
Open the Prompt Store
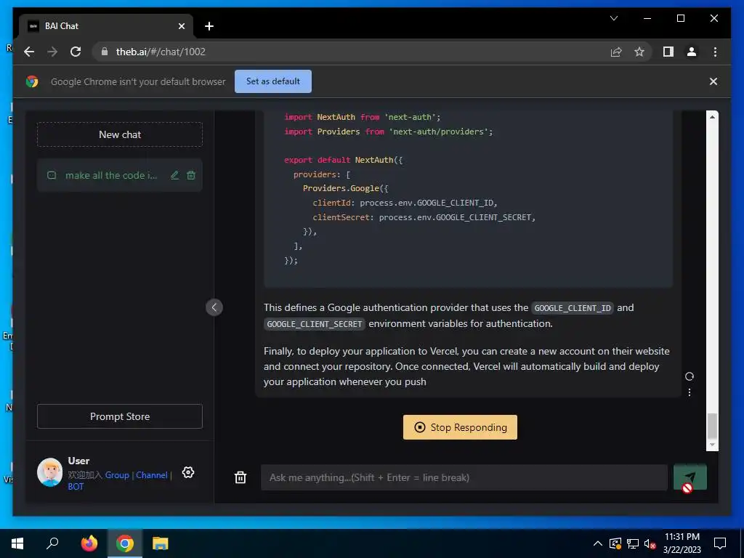click(120, 416)
